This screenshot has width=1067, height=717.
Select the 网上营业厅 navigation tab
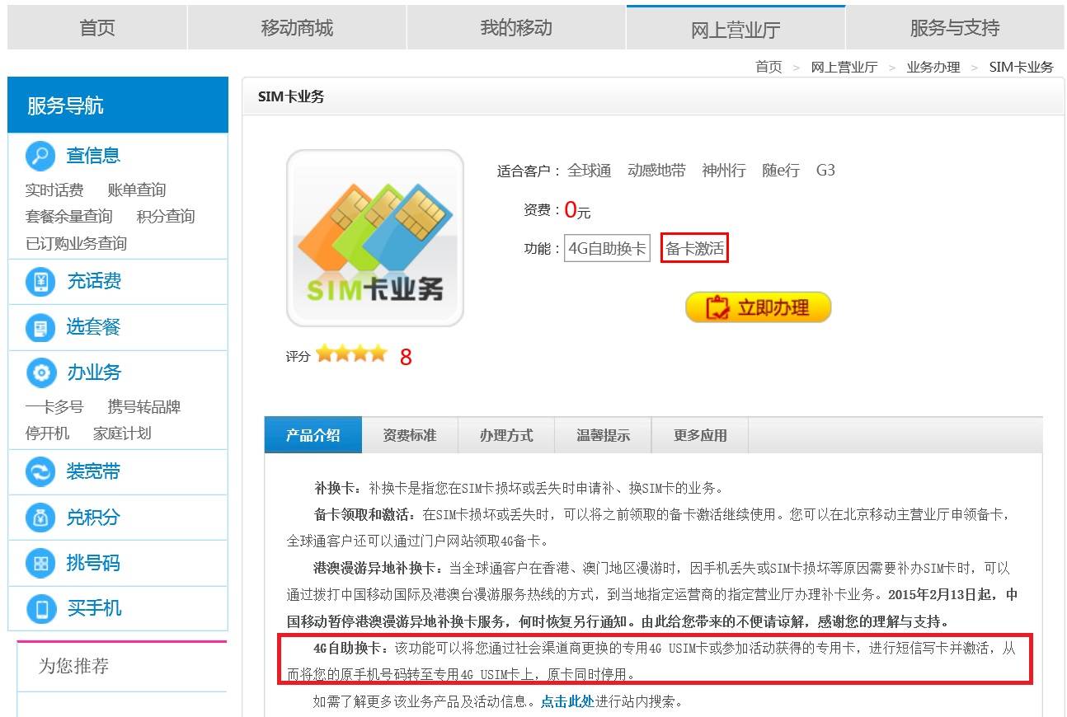[x=736, y=28]
